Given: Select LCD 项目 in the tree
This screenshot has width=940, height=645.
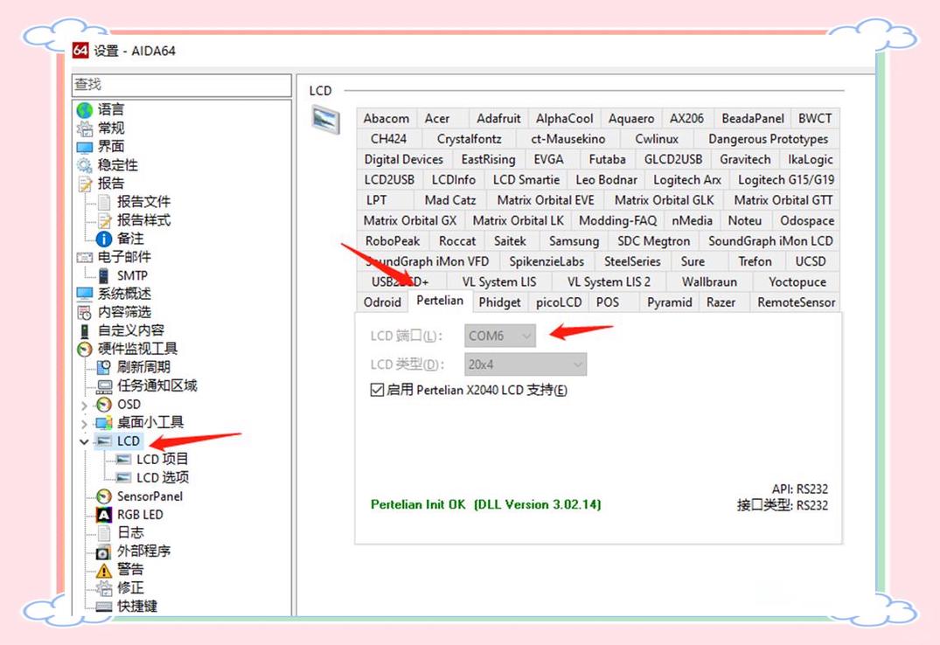Looking at the screenshot, I should click(x=162, y=459).
